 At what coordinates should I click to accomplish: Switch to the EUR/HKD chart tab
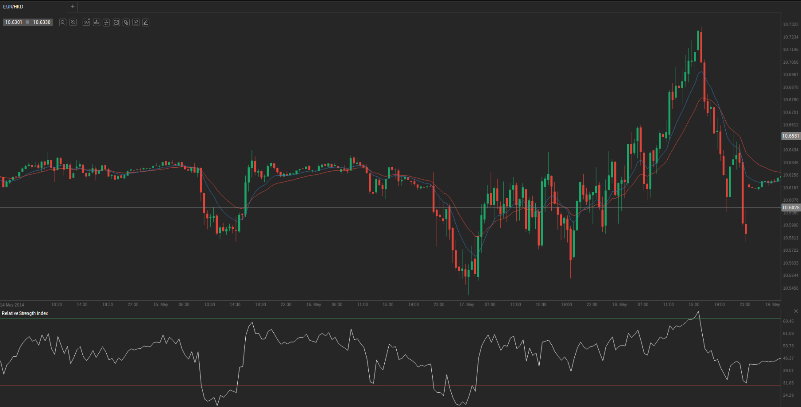tap(13, 7)
